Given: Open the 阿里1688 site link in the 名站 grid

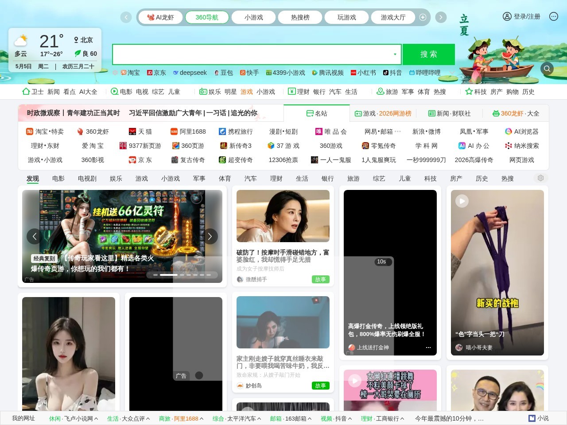Looking at the screenshot, I should pyautogui.click(x=188, y=131).
